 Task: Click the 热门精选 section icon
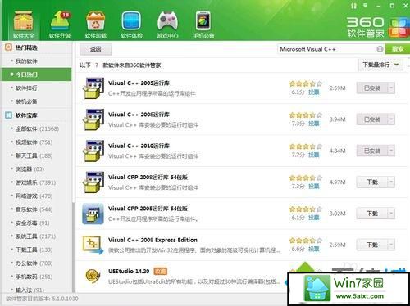(8, 47)
